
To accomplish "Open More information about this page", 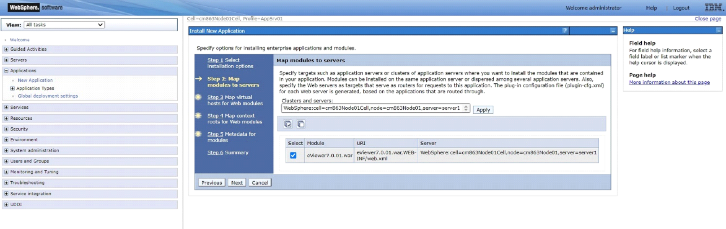I will coord(669,83).
